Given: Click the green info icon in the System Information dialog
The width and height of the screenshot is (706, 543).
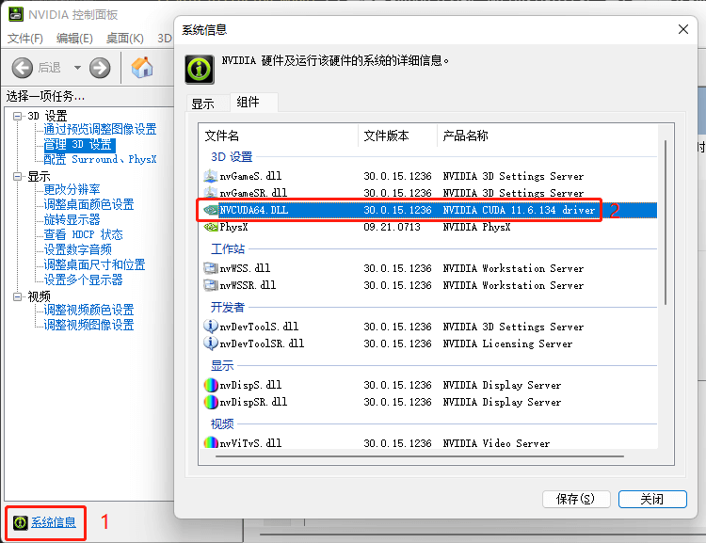Looking at the screenshot, I should click(200, 70).
